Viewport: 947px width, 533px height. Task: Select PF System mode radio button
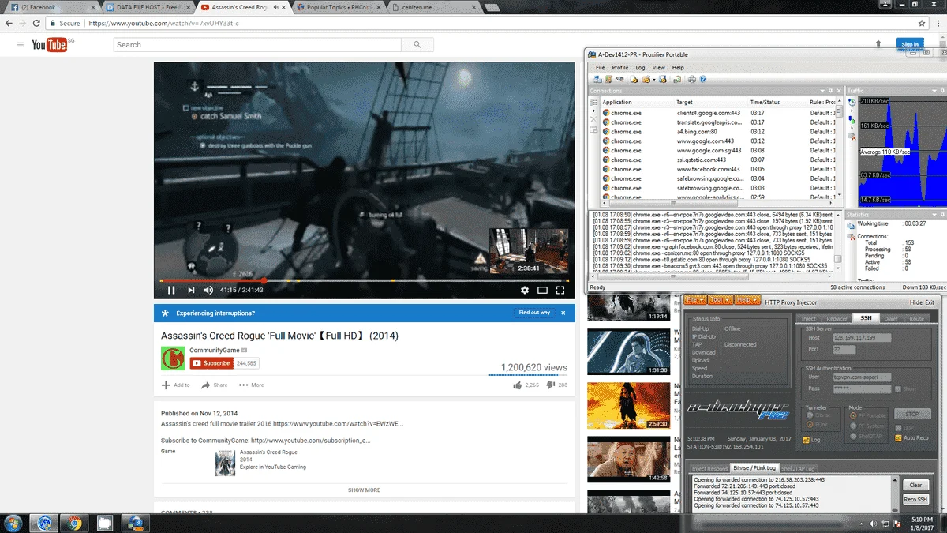pyautogui.click(x=853, y=426)
